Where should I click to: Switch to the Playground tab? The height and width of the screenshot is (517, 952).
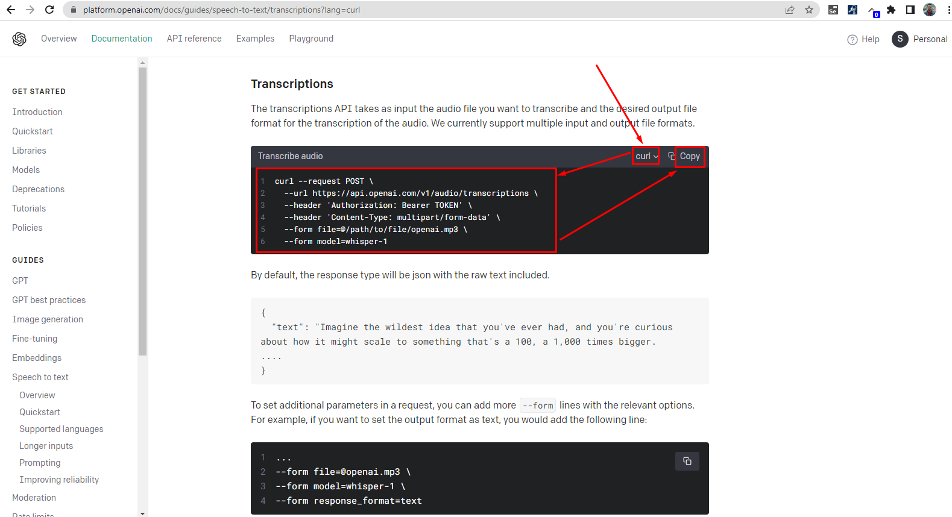[311, 39]
